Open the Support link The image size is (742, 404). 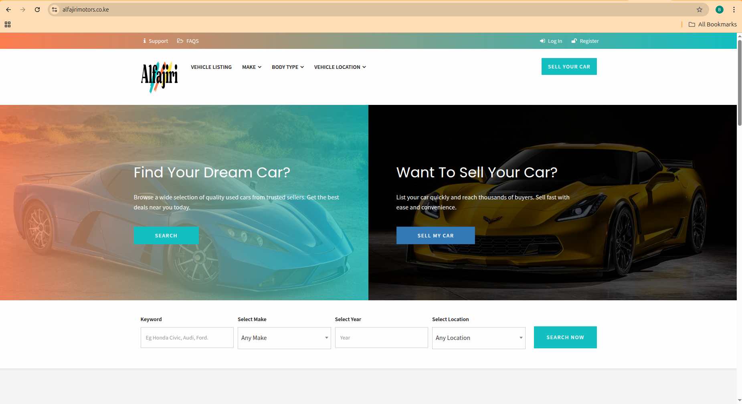tap(156, 41)
